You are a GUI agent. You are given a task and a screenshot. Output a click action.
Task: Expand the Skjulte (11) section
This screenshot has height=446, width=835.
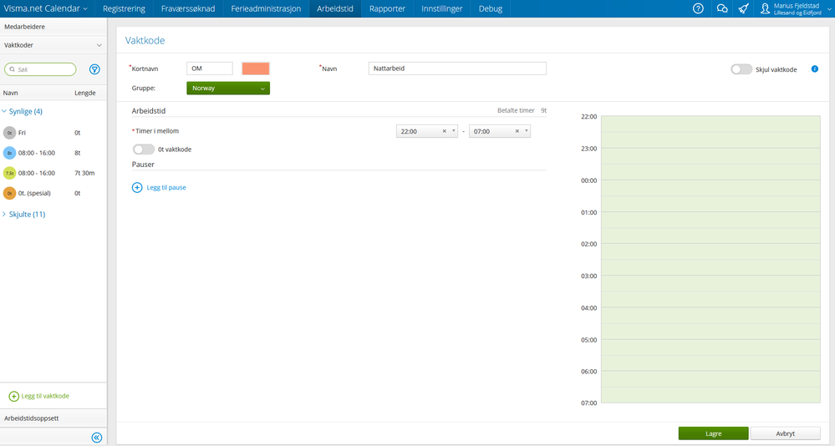click(x=27, y=215)
